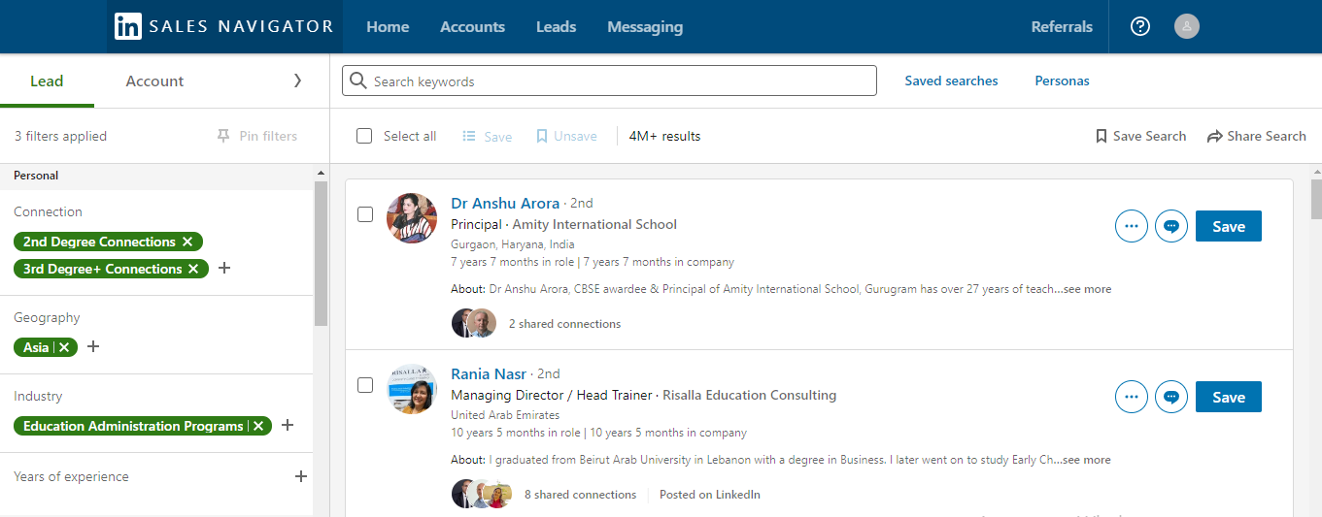Open Personas
The height and width of the screenshot is (517, 1322).
pos(1062,81)
